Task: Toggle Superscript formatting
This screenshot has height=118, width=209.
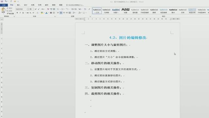Action: click(x=33, y=13)
